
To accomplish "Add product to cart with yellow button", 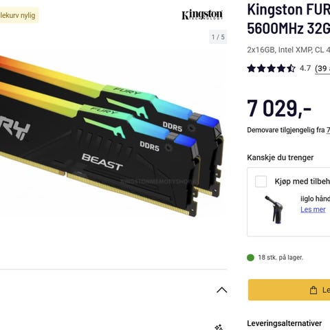I will pos(289,290).
